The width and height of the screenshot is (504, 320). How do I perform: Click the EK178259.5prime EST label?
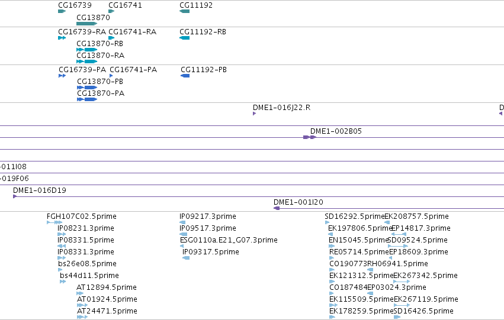click(362, 311)
